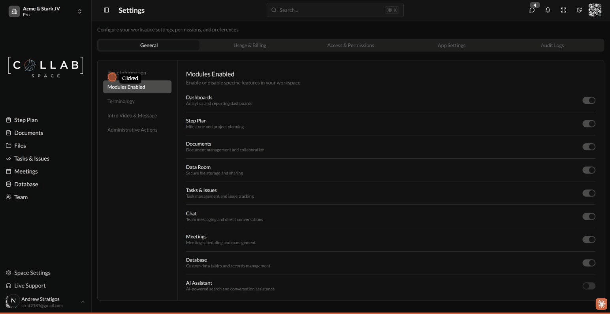Enable the AI Assistant toggle
Screen dimensions: 610x314
(x=589, y=286)
